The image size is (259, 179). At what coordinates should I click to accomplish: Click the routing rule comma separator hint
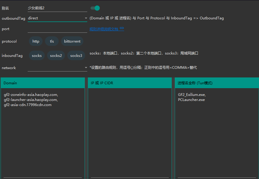pyautogui.click(x=143, y=68)
